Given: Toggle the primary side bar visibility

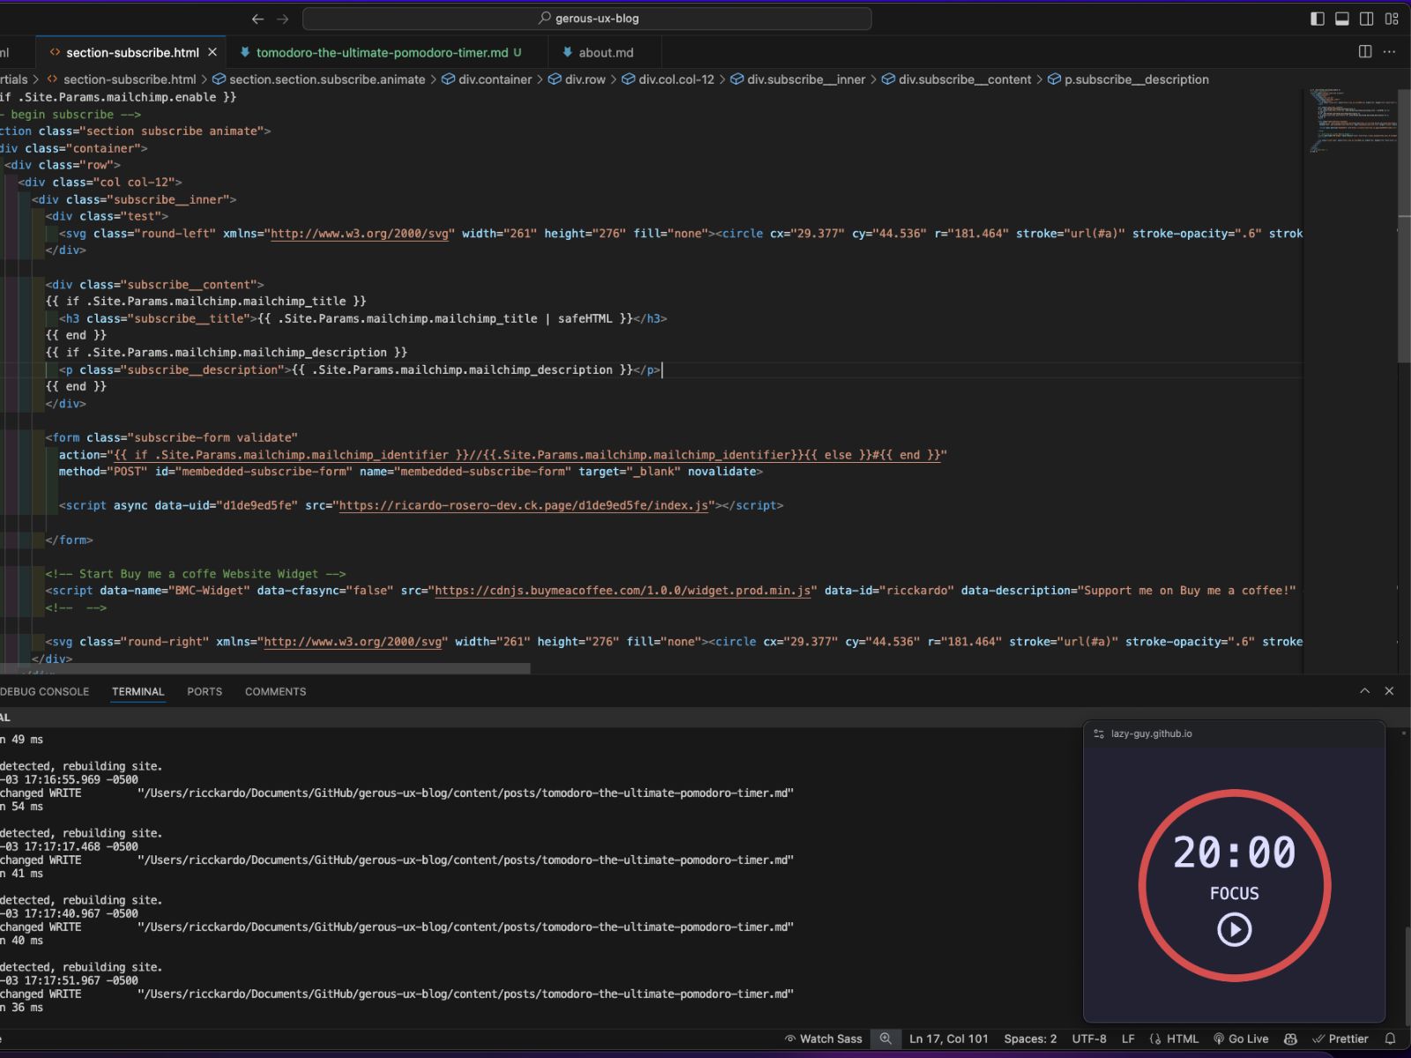Looking at the screenshot, I should point(1318,19).
